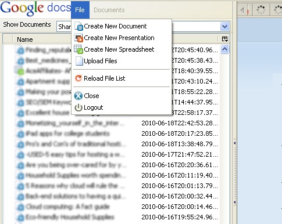282x224 pixels.
Task: Click the partially hidden time T18:40:39.55...
Action: pos(195,71)
